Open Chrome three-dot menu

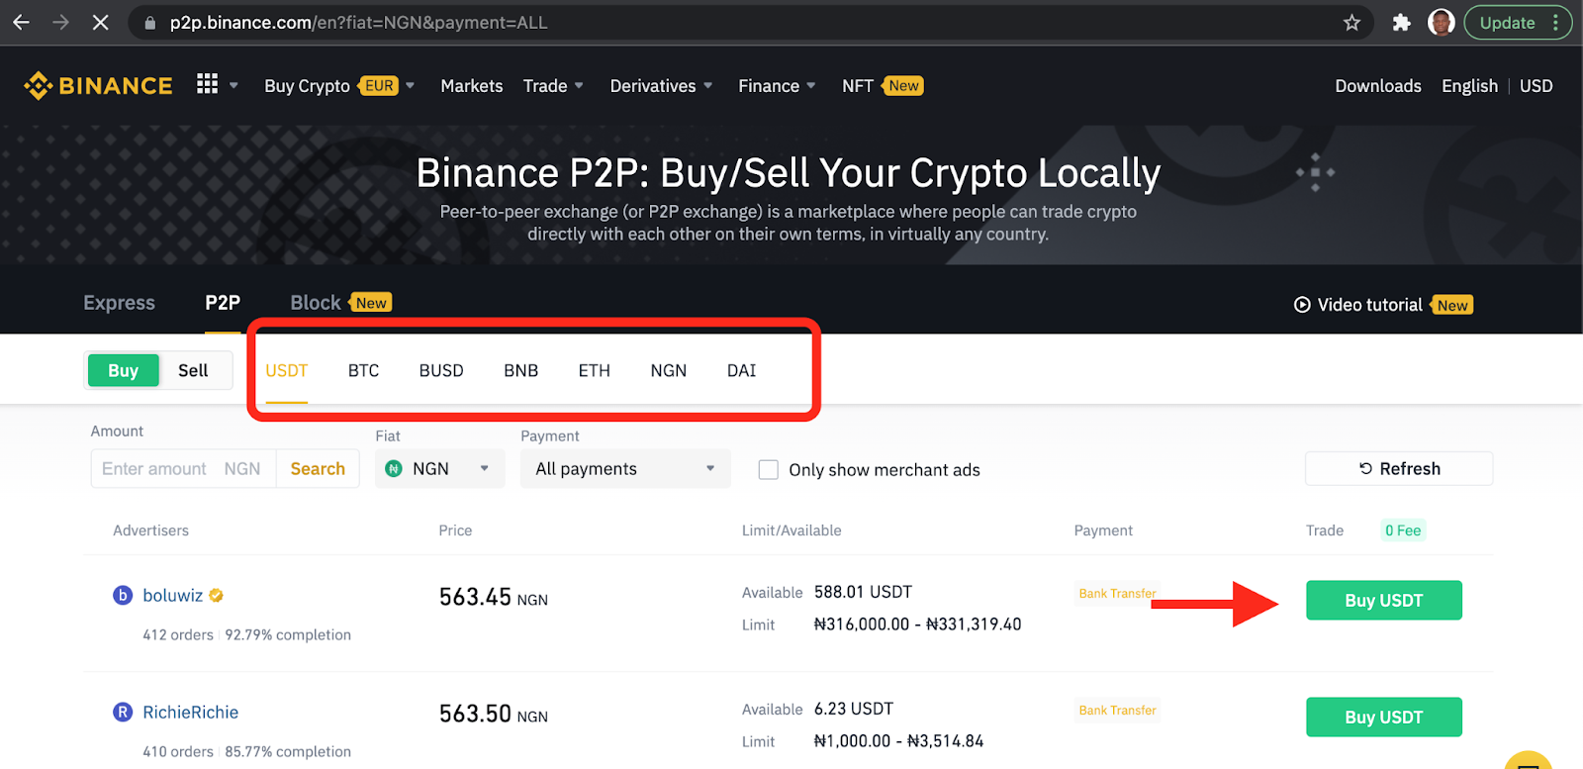coord(1557,22)
